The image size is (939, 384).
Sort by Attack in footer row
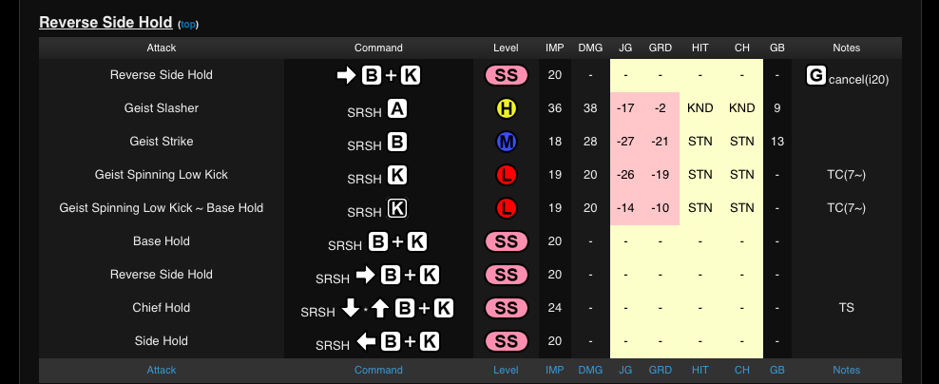point(161,370)
